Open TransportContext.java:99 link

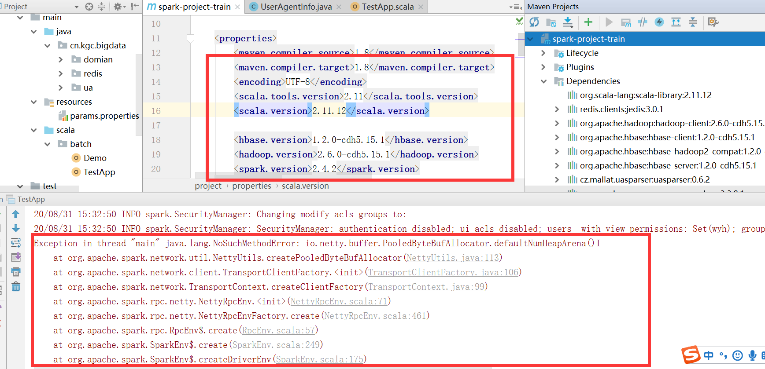coord(426,287)
